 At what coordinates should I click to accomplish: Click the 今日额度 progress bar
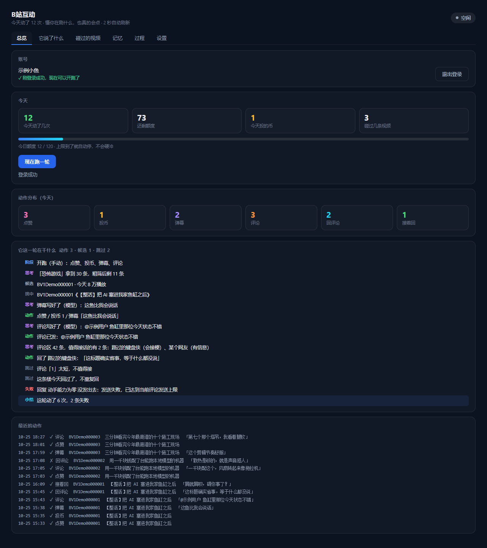[243, 139]
